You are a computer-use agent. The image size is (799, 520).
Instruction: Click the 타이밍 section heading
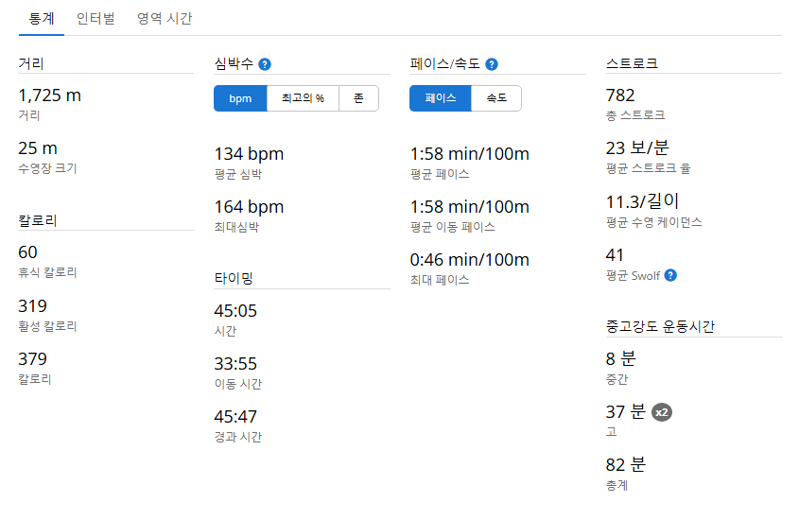click(234, 279)
